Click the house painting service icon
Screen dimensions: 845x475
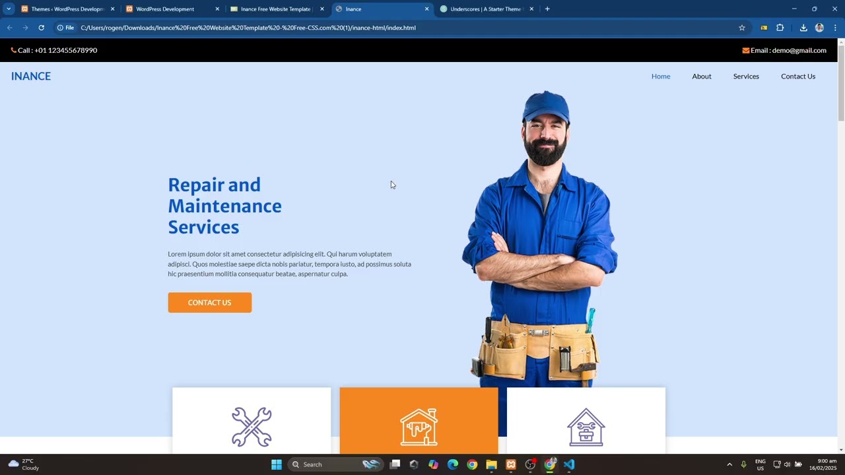[419, 427]
